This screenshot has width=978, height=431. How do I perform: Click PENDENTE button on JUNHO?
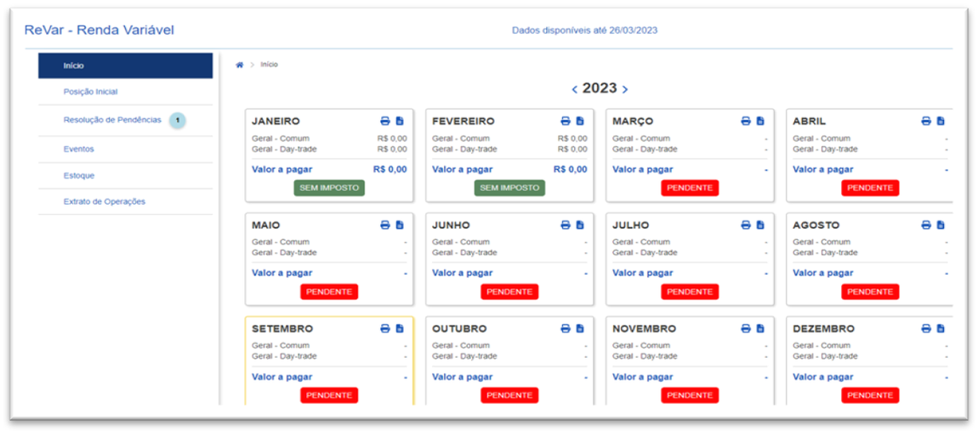[509, 292]
